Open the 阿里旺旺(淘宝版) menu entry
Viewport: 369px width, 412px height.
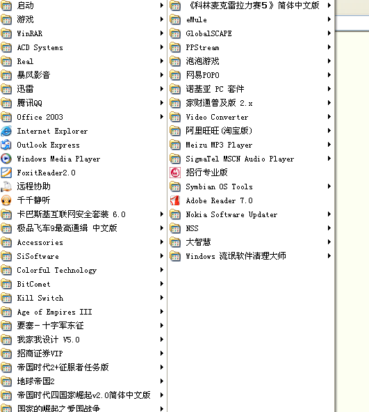tap(251, 131)
